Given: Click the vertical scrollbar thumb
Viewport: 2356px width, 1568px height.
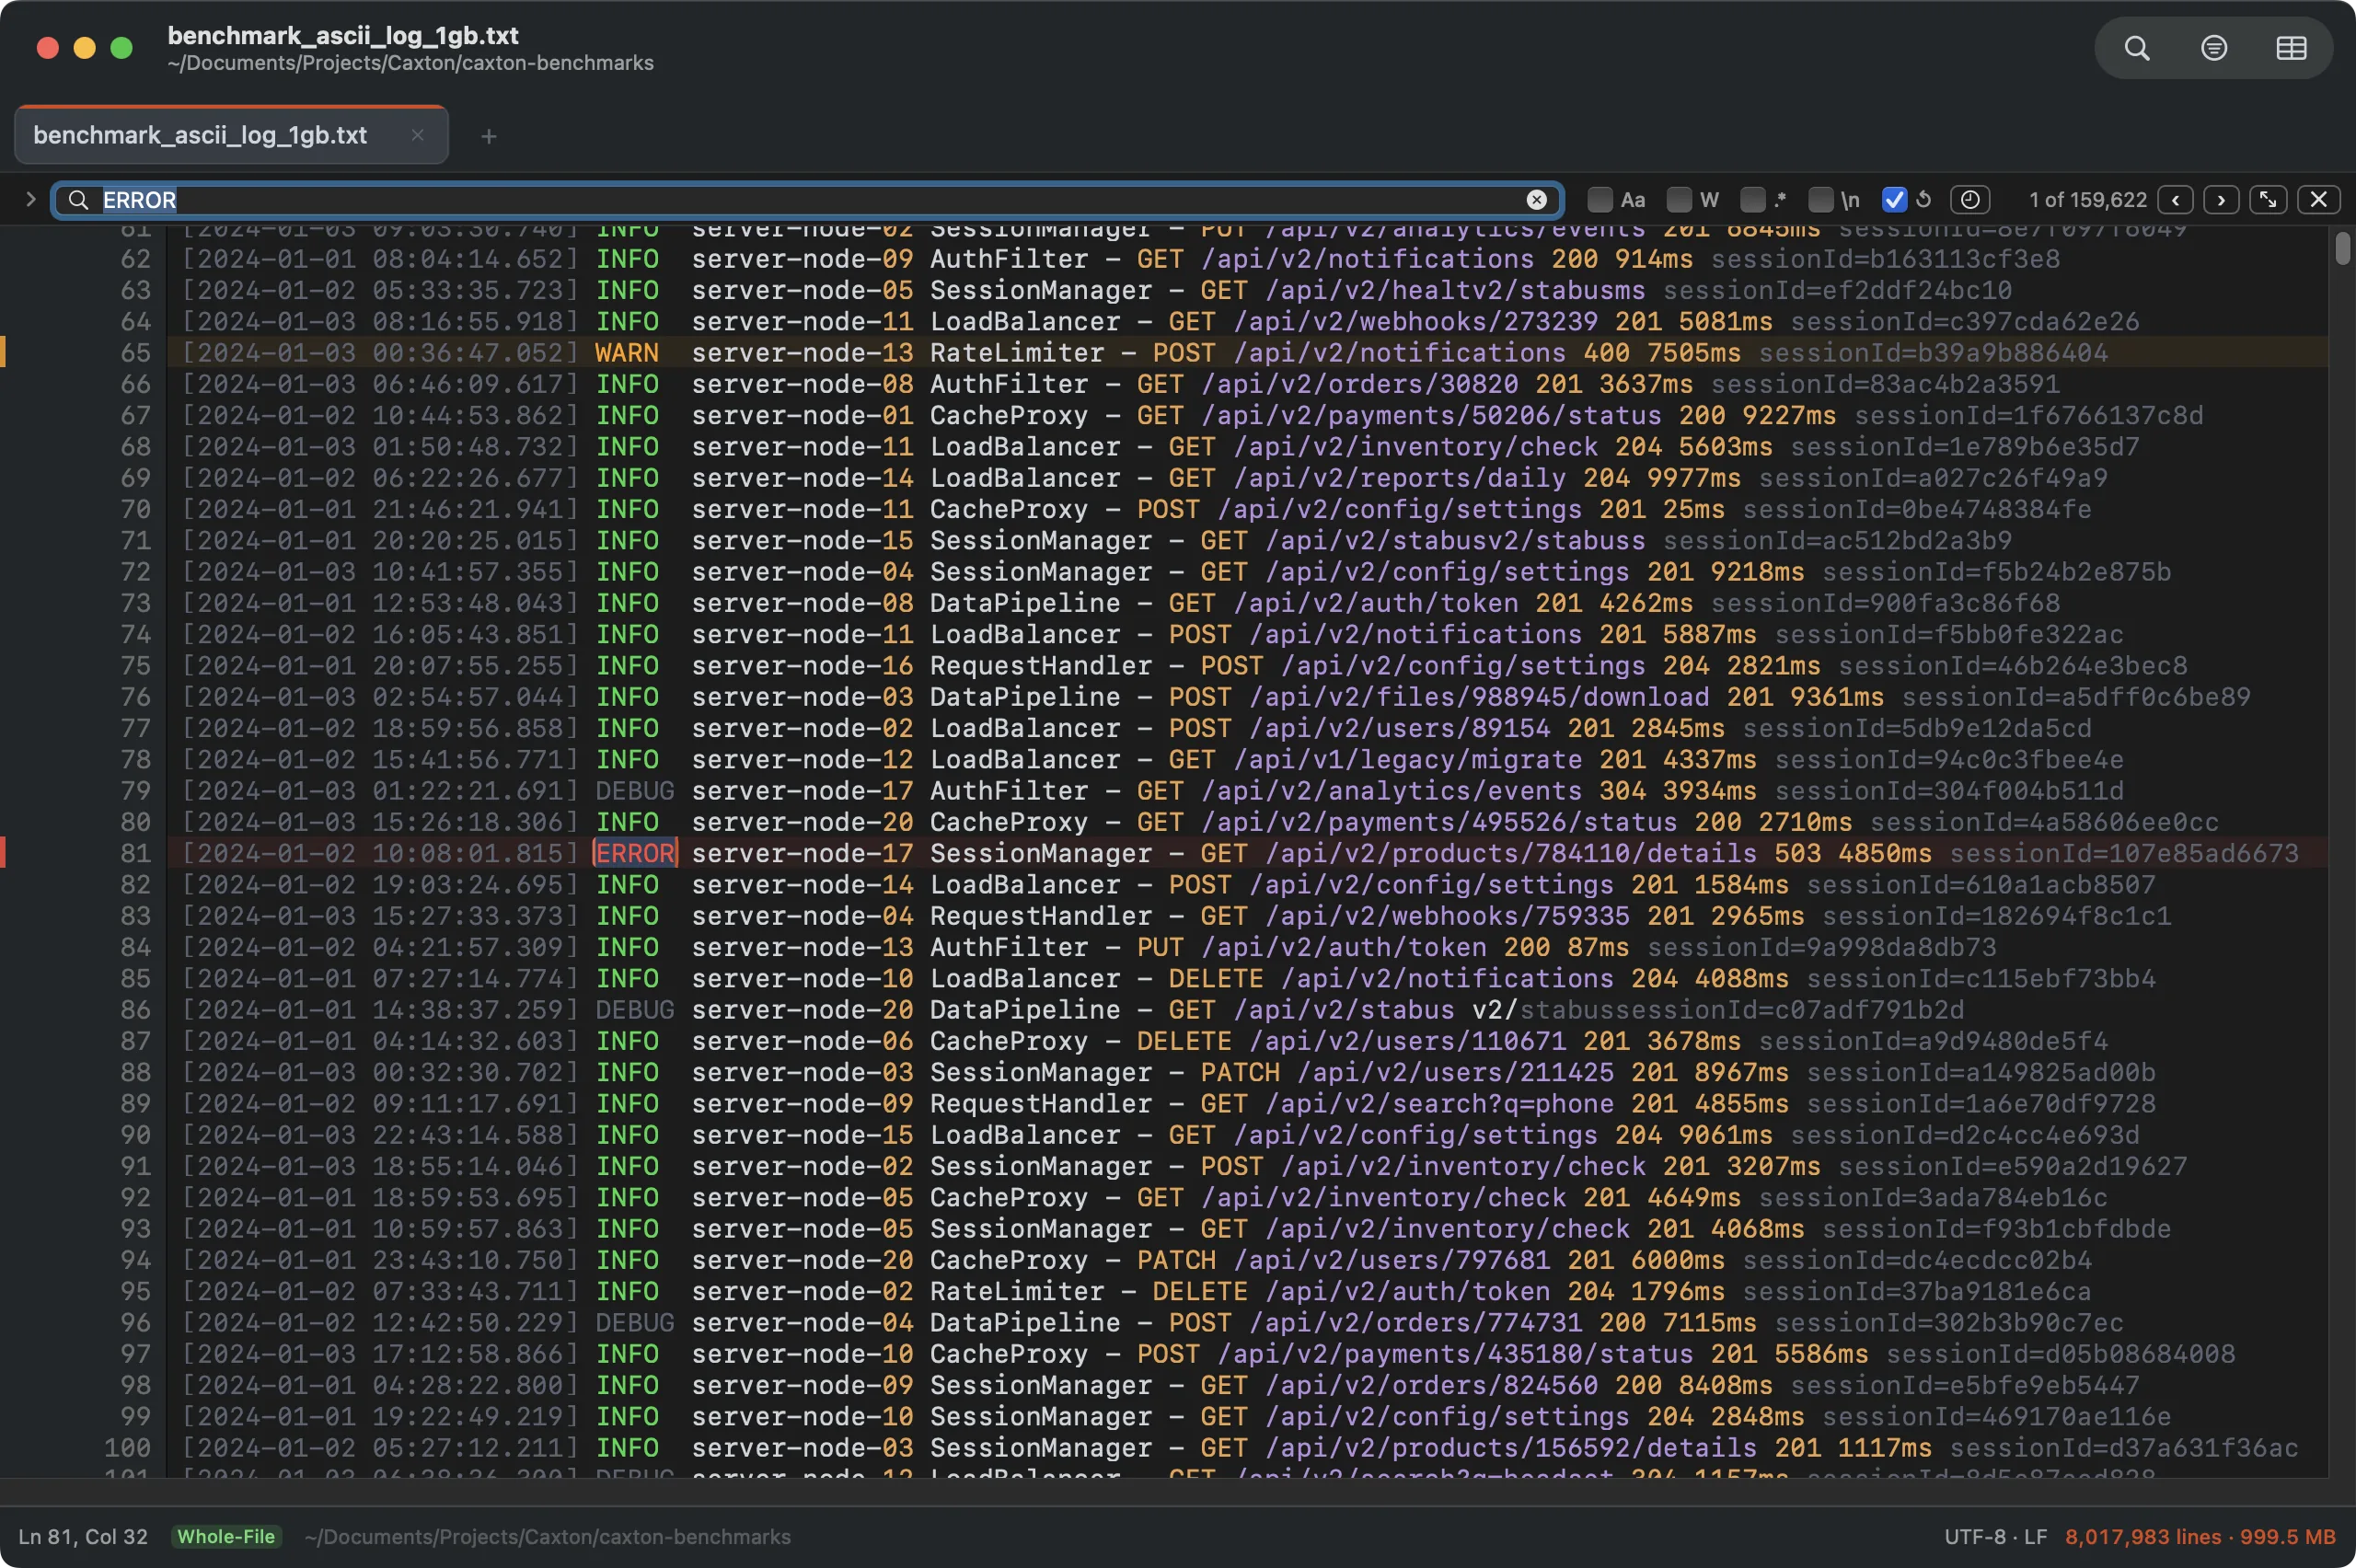Looking at the screenshot, I should point(2343,248).
